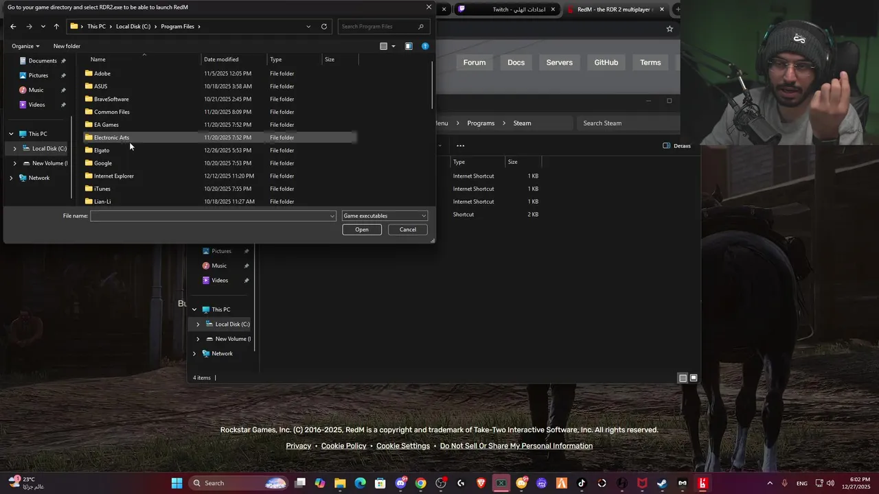Sort by Name column header
Screen dimensions: 879x494
point(98,60)
